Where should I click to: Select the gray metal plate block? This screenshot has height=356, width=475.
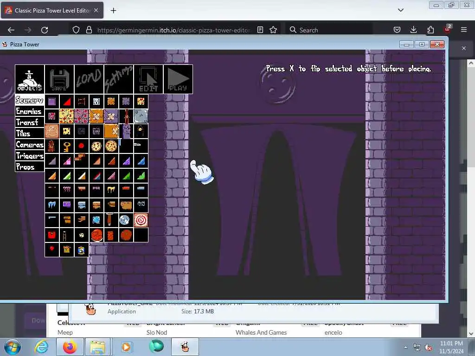141,116
